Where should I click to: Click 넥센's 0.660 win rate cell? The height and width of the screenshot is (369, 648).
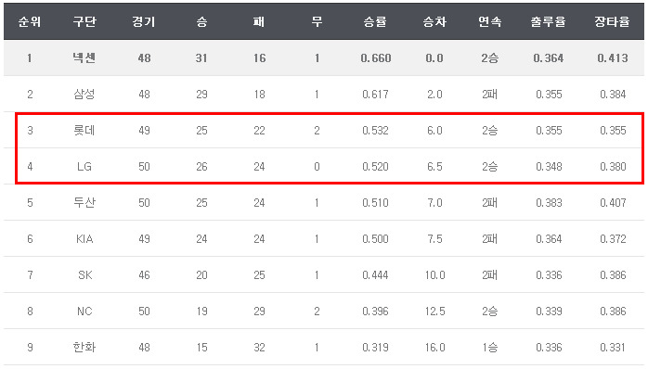[x=376, y=58]
